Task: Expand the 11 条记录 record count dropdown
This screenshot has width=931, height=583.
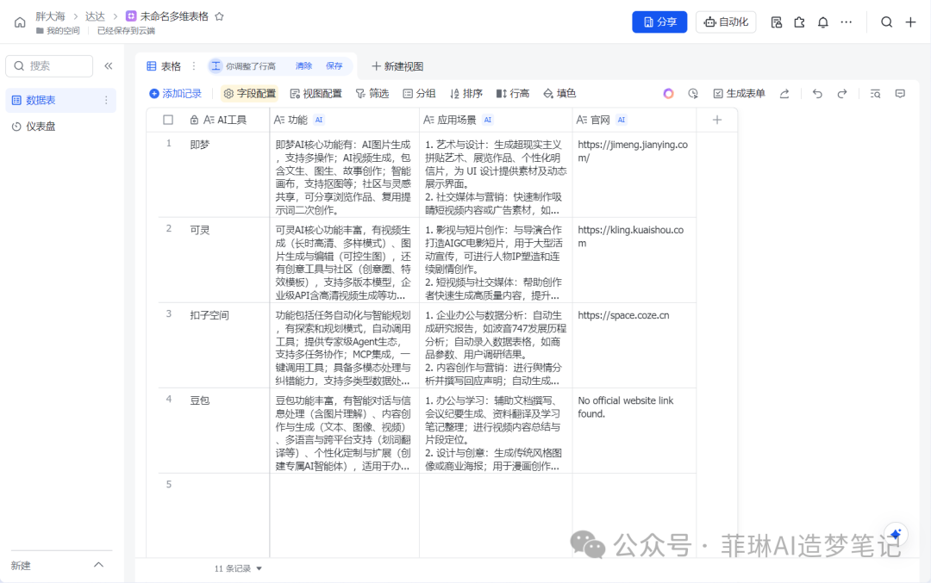Action: click(238, 568)
